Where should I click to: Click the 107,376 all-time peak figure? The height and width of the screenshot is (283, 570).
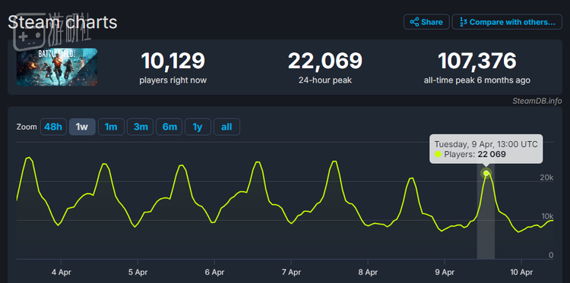[477, 61]
